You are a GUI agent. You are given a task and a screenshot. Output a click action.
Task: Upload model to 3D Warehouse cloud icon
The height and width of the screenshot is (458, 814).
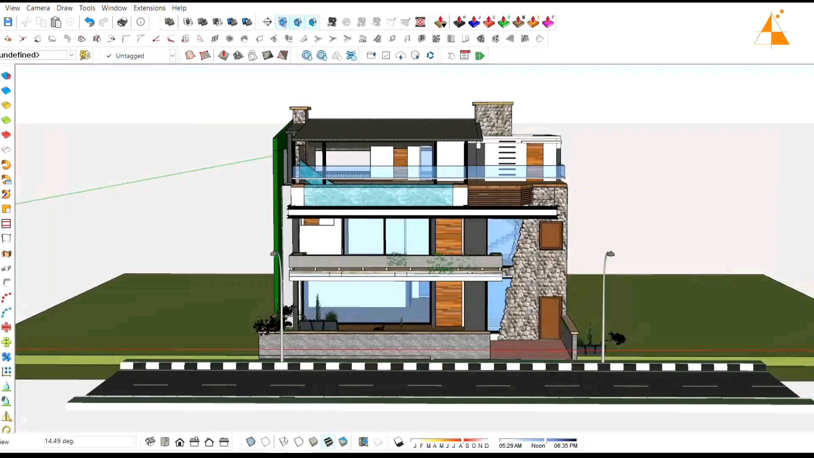click(401, 55)
